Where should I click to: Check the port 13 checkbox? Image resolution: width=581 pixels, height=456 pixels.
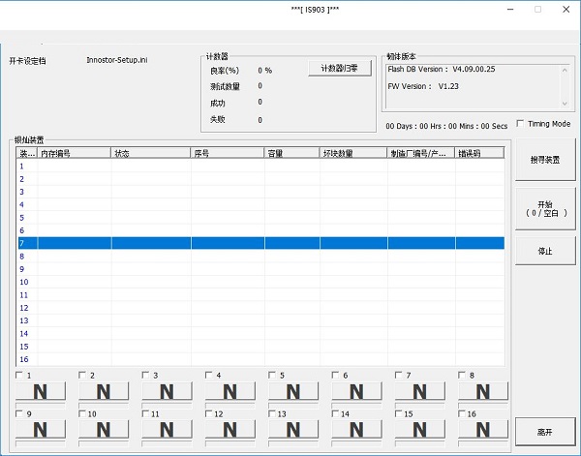272,413
